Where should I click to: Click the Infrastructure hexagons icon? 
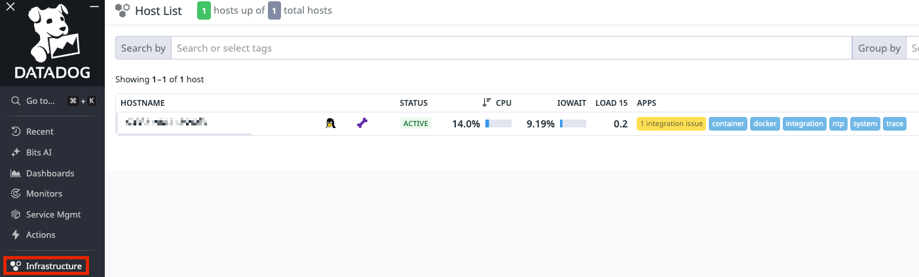click(16, 266)
